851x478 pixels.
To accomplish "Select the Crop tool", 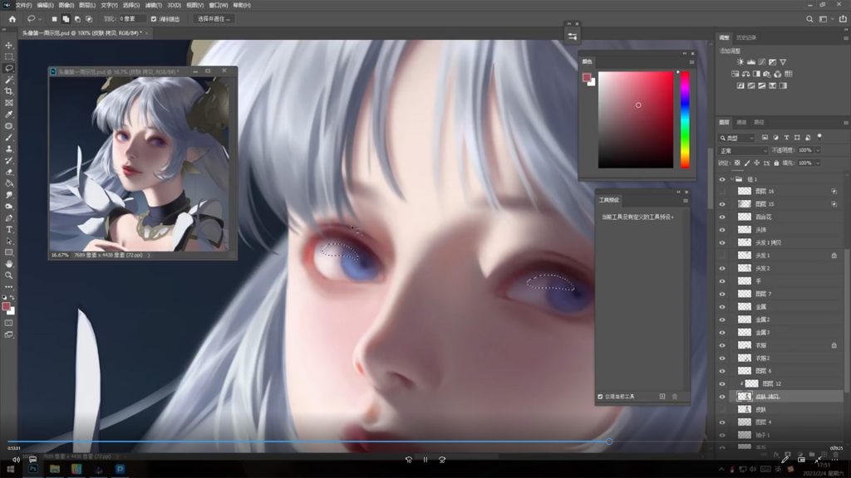I will 9,91.
